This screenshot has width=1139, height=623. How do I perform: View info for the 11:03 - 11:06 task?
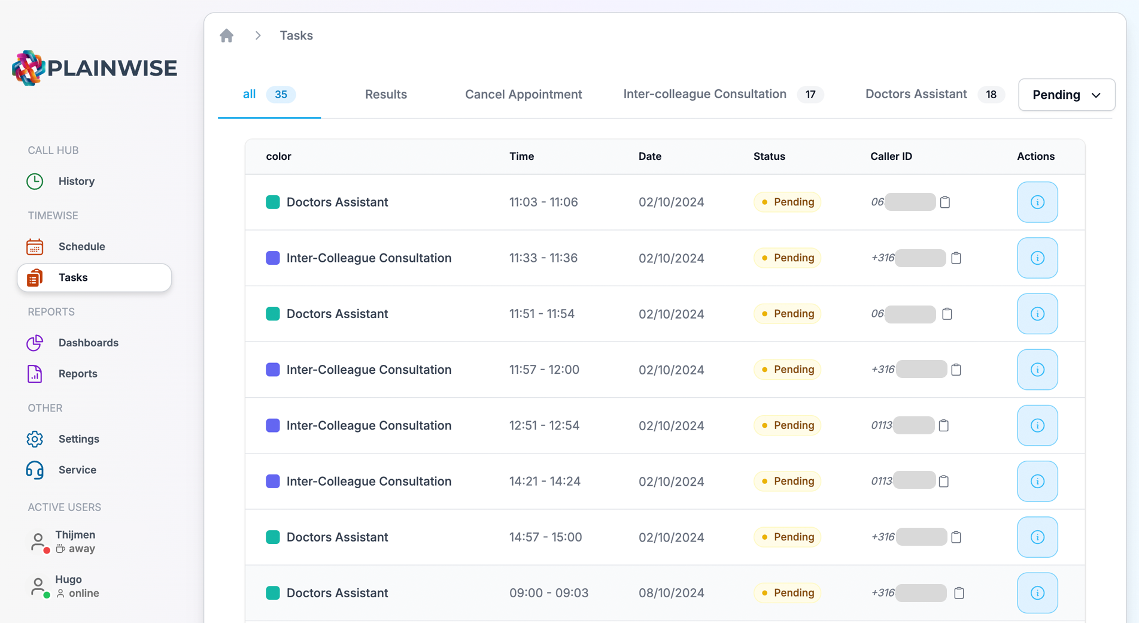(x=1037, y=202)
